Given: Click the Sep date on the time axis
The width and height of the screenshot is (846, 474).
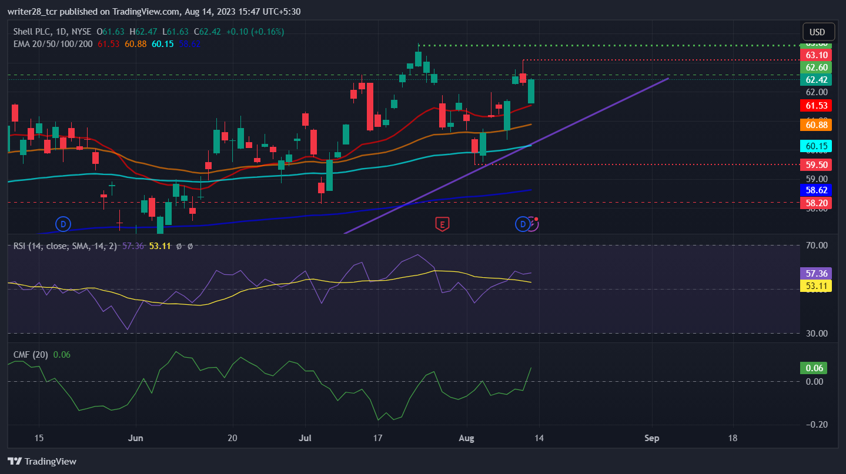Looking at the screenshot, I should (x=651, y=438).
